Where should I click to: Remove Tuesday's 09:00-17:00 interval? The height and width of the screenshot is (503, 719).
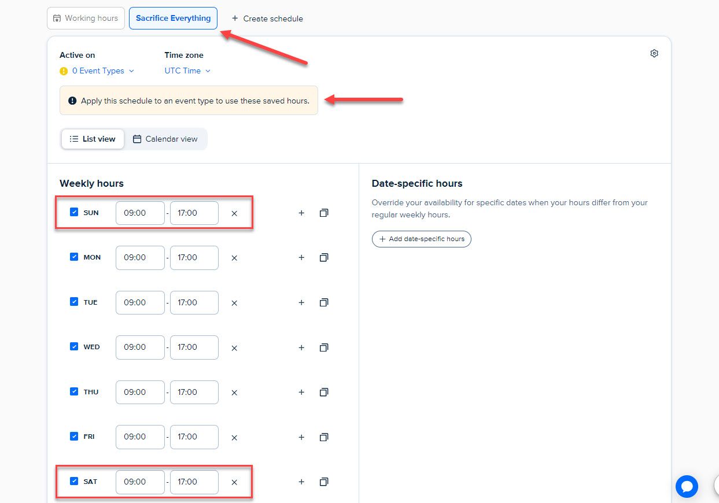click(x=234, y=302)
